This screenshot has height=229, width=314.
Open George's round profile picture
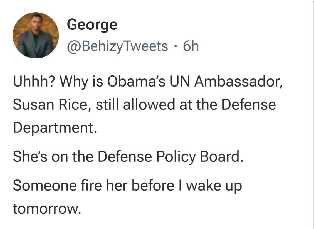[x=36, y=35]
